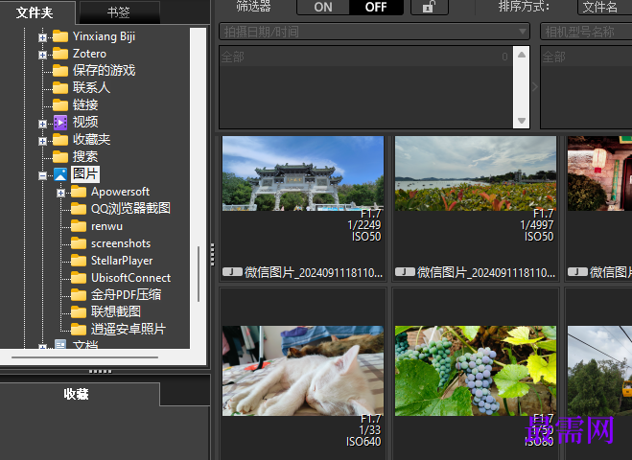632x460 pixels.
Task: Select the 全部 entry in camera model list
Action: pos(587,57)
